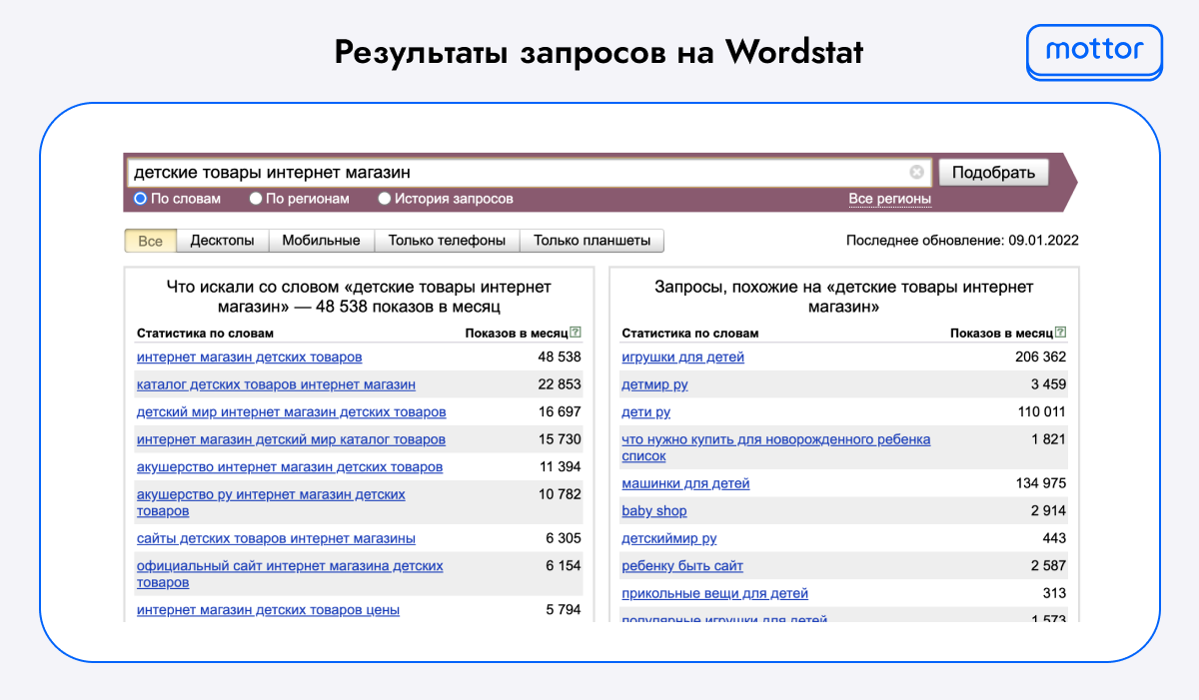Click the 'Что искали со словом' panel heading

click(359, 297)
